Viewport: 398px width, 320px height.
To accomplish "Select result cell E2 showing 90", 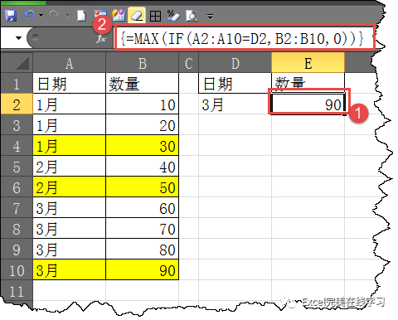I will coord(308,104).
